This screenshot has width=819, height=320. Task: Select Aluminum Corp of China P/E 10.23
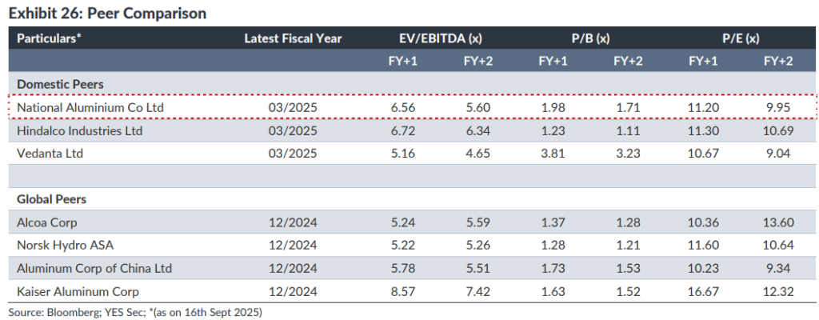coord(702,268)
